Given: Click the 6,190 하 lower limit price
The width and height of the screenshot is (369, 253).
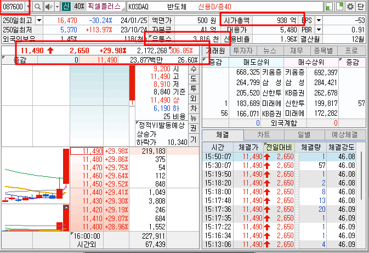Looking at the screenshot, I should [166, 108].
